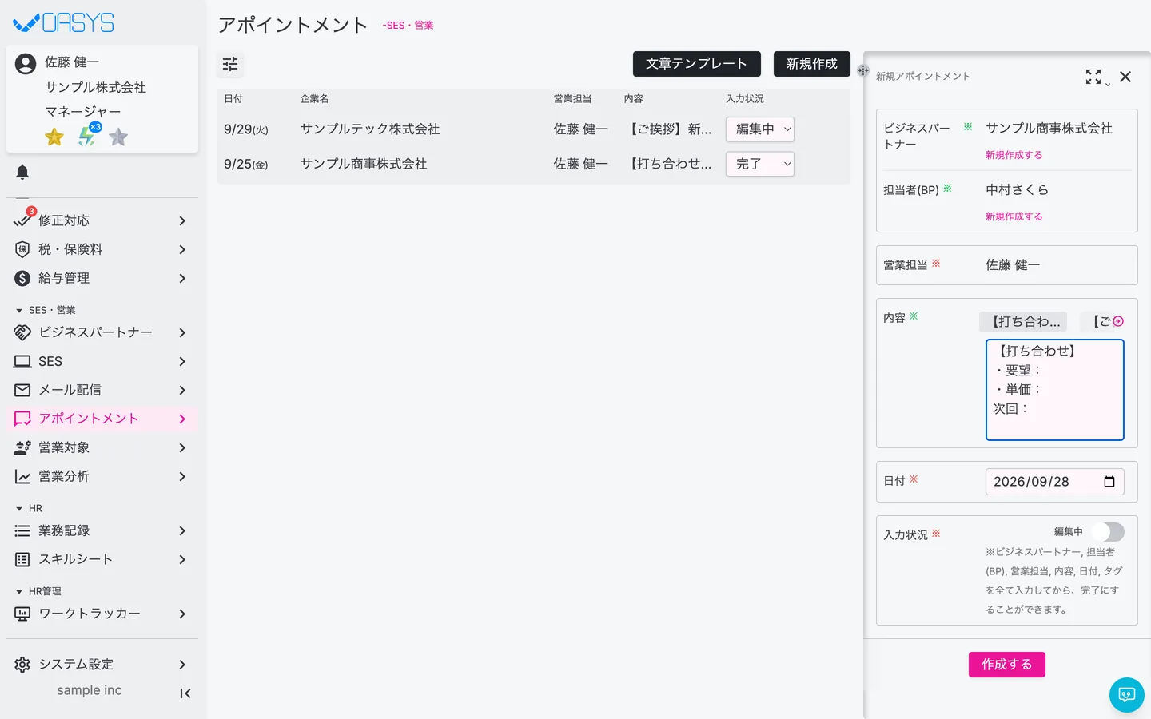Click the user avatar icon beside 佐藤 健一

(26, 64)
